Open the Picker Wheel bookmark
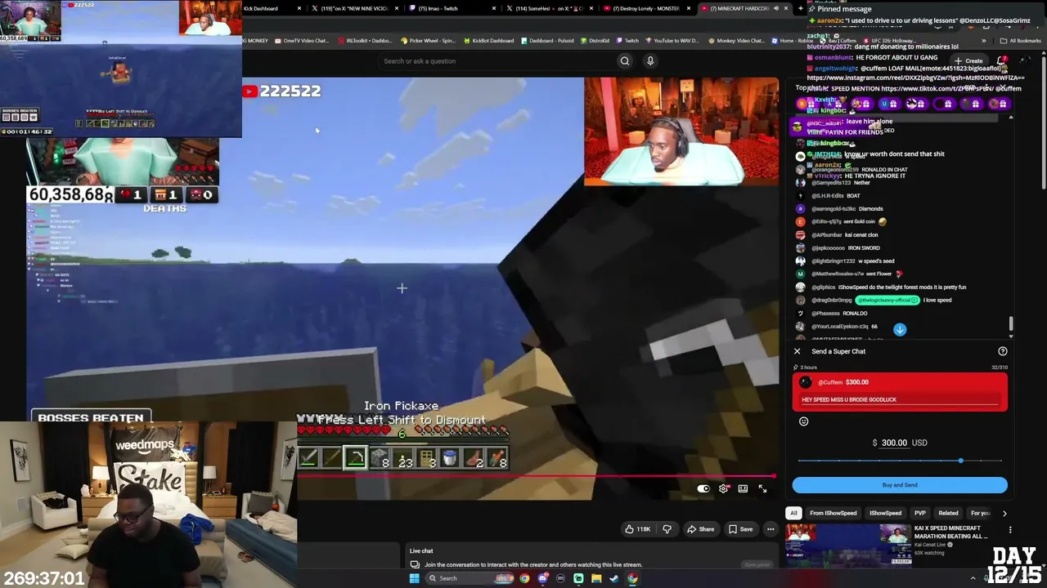1047x588 pixels. click(428, 40)
